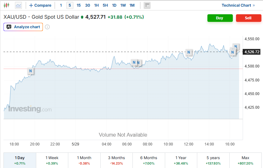Set the 1-minute interval

click(x=61, y=5)
